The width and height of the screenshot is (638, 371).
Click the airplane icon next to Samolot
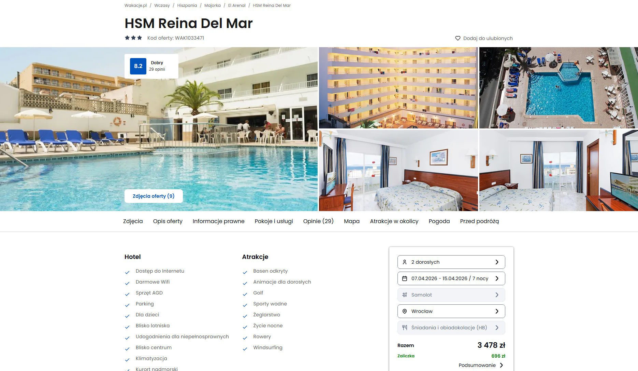tap(405, 295)
